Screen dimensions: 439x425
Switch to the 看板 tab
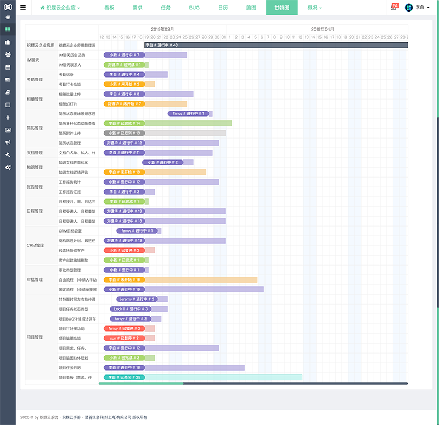point(110,8)
